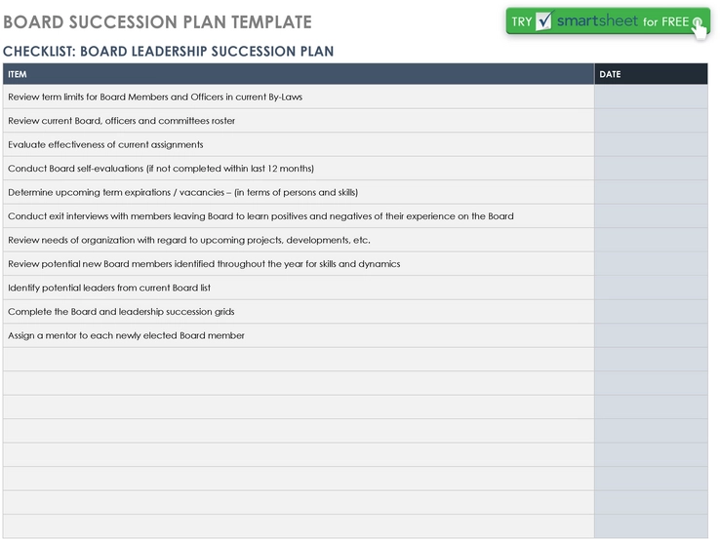Click date cell for Conduct Board self-evaluations

tap(651, 169)
